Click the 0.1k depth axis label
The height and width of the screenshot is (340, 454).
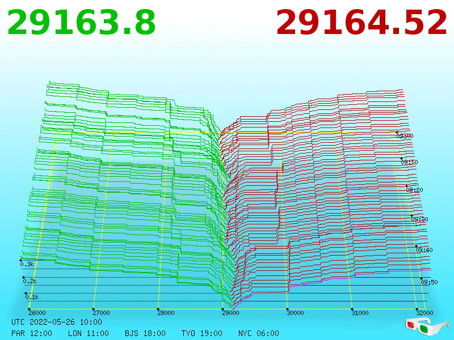coord(32,297)
